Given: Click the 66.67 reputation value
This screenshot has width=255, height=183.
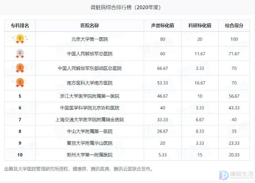Looking at the screenshot, I should pyautogui.click(x=162, y=68).
